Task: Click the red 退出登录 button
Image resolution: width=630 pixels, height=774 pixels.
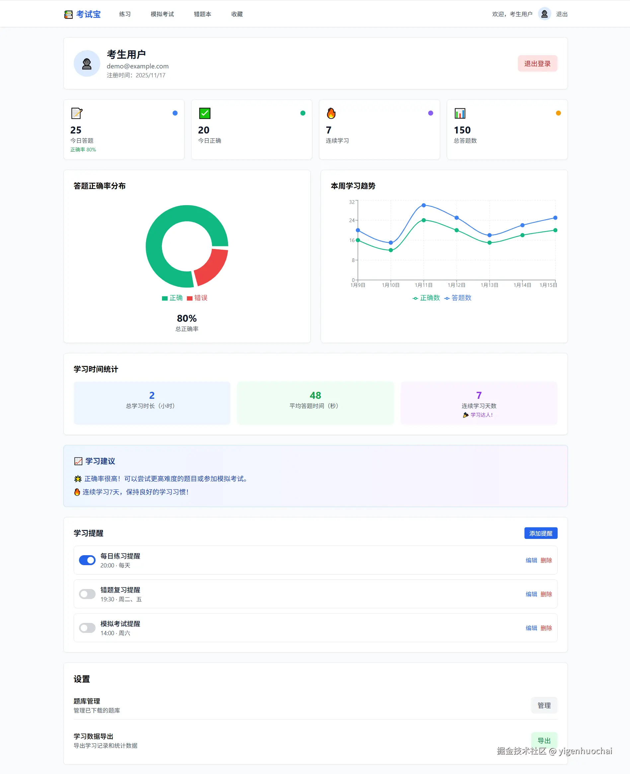Action: click(537, 63)
